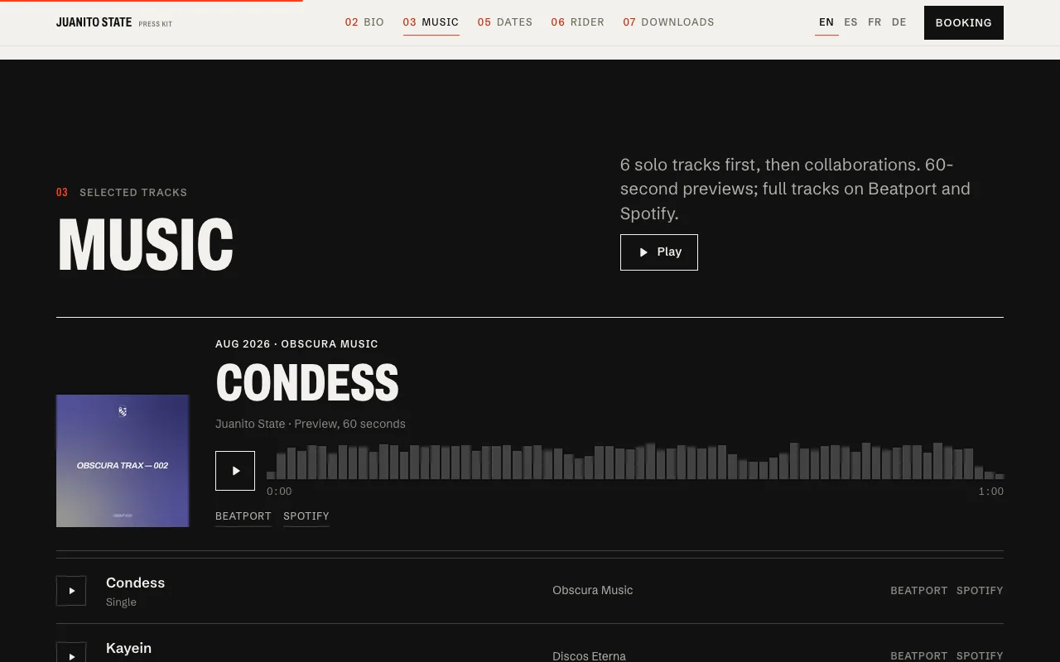Viewport: 1060px width, 662px height.
Task: Go to the 02 Bio section
Action: pyautogui.click(x=364, y=22)
